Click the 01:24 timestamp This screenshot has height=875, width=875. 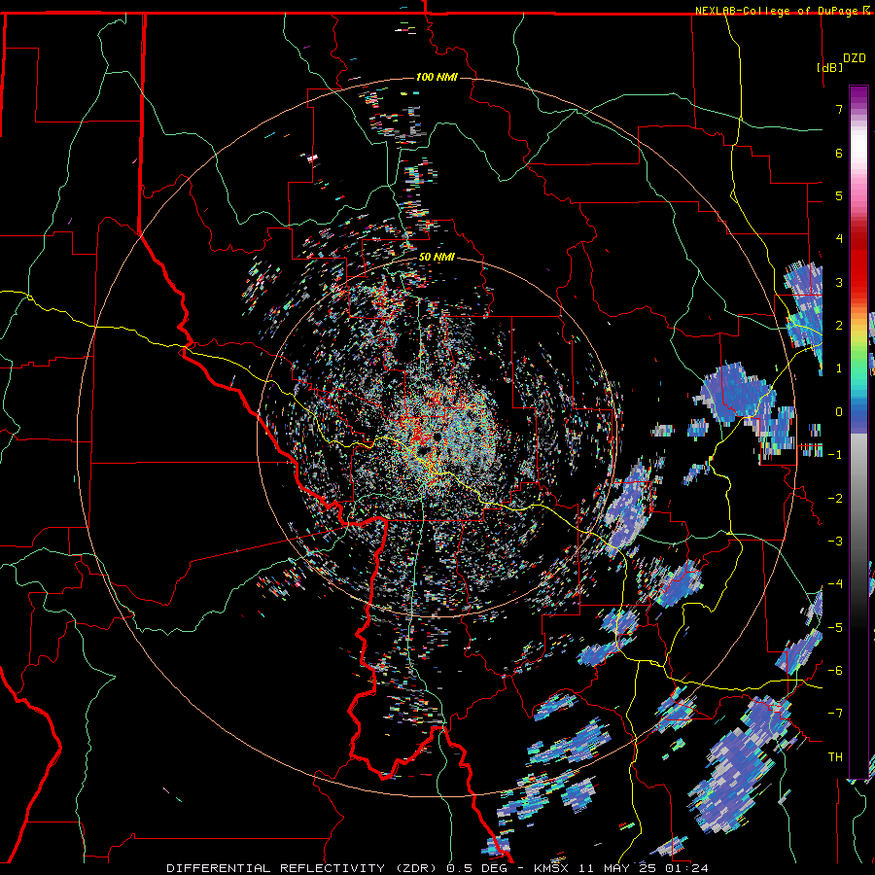(685, 868)
